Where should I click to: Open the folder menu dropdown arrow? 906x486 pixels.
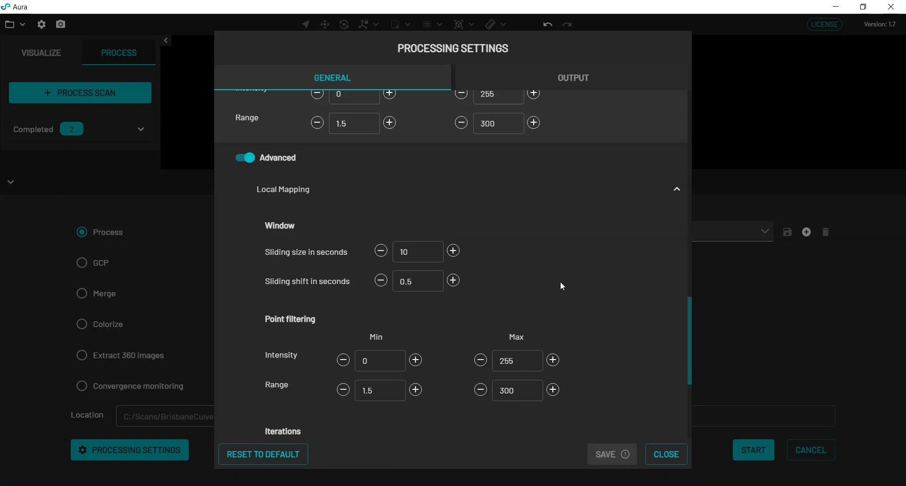click(x=22, y=25)
